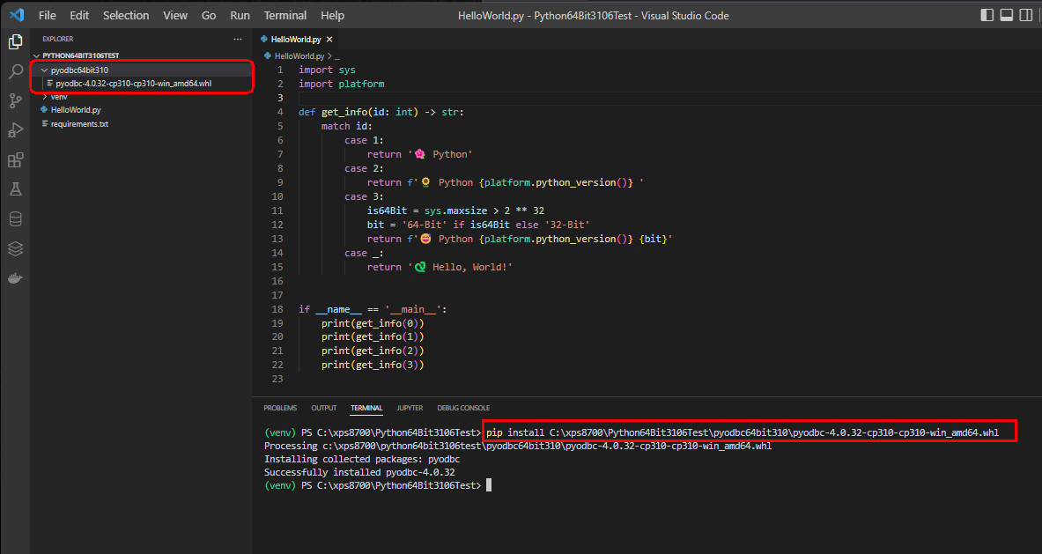1042x554 pixels.
Task: Switch to the DEBUG CONSOLE tab
Action: (463, 408)
